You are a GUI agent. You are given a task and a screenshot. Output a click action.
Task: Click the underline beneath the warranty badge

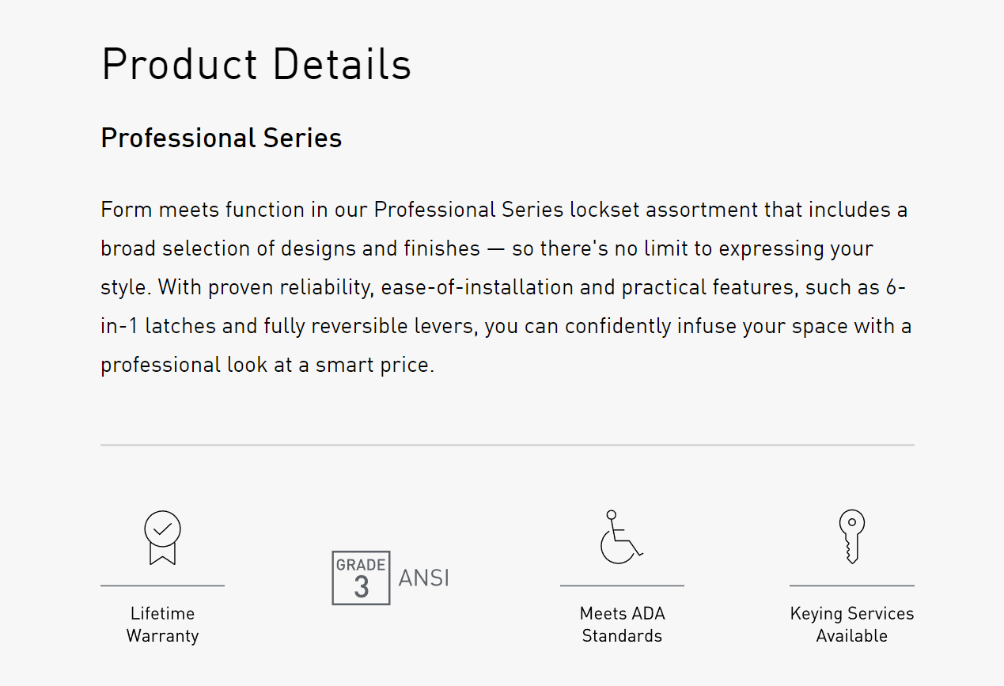pos(162,586)
